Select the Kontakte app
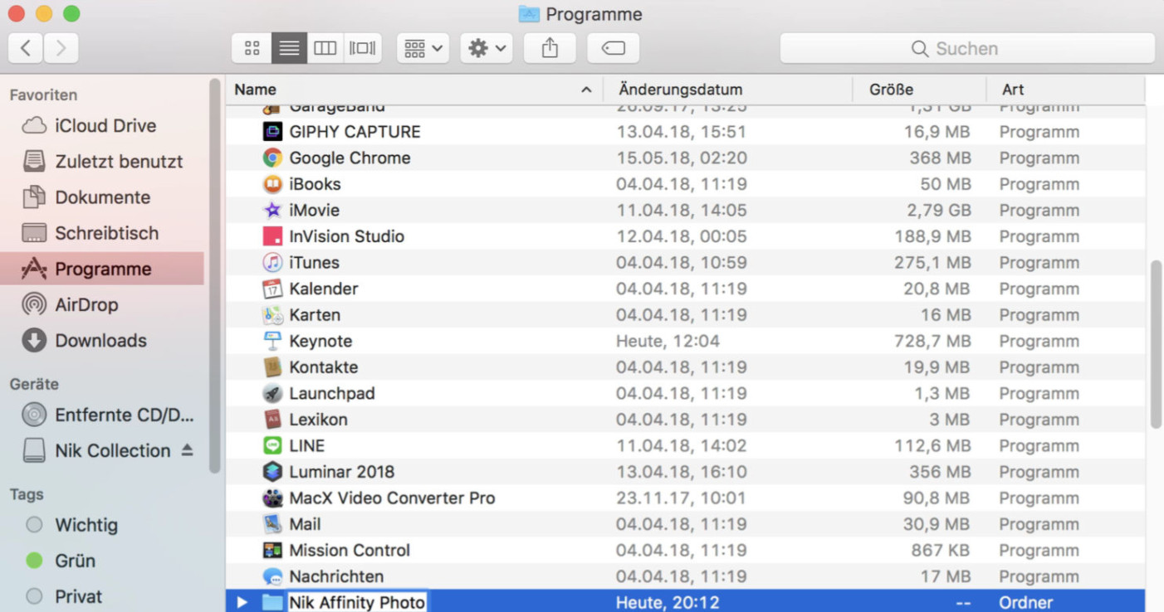 [685, 367]
